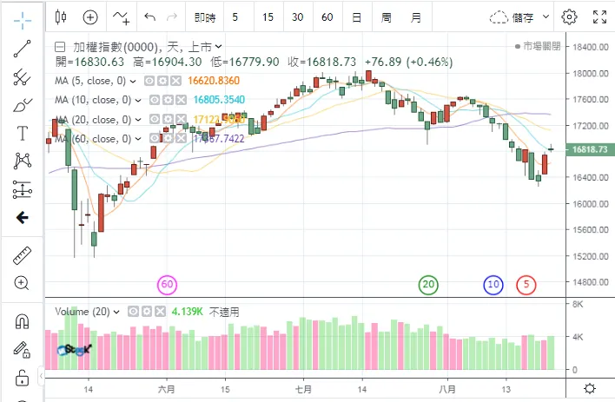This screenshot has height=402, width=615.
Task: Select the crosshair cursor tool
Action: pos(23,20)
